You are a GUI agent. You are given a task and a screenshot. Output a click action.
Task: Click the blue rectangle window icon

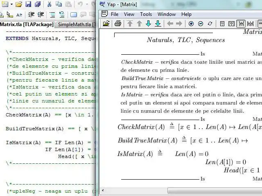74,15
